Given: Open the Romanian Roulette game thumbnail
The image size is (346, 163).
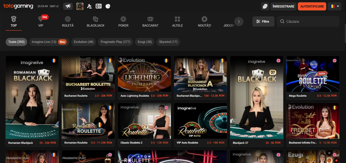Looking at the screenshot, I should coord(88,121).
